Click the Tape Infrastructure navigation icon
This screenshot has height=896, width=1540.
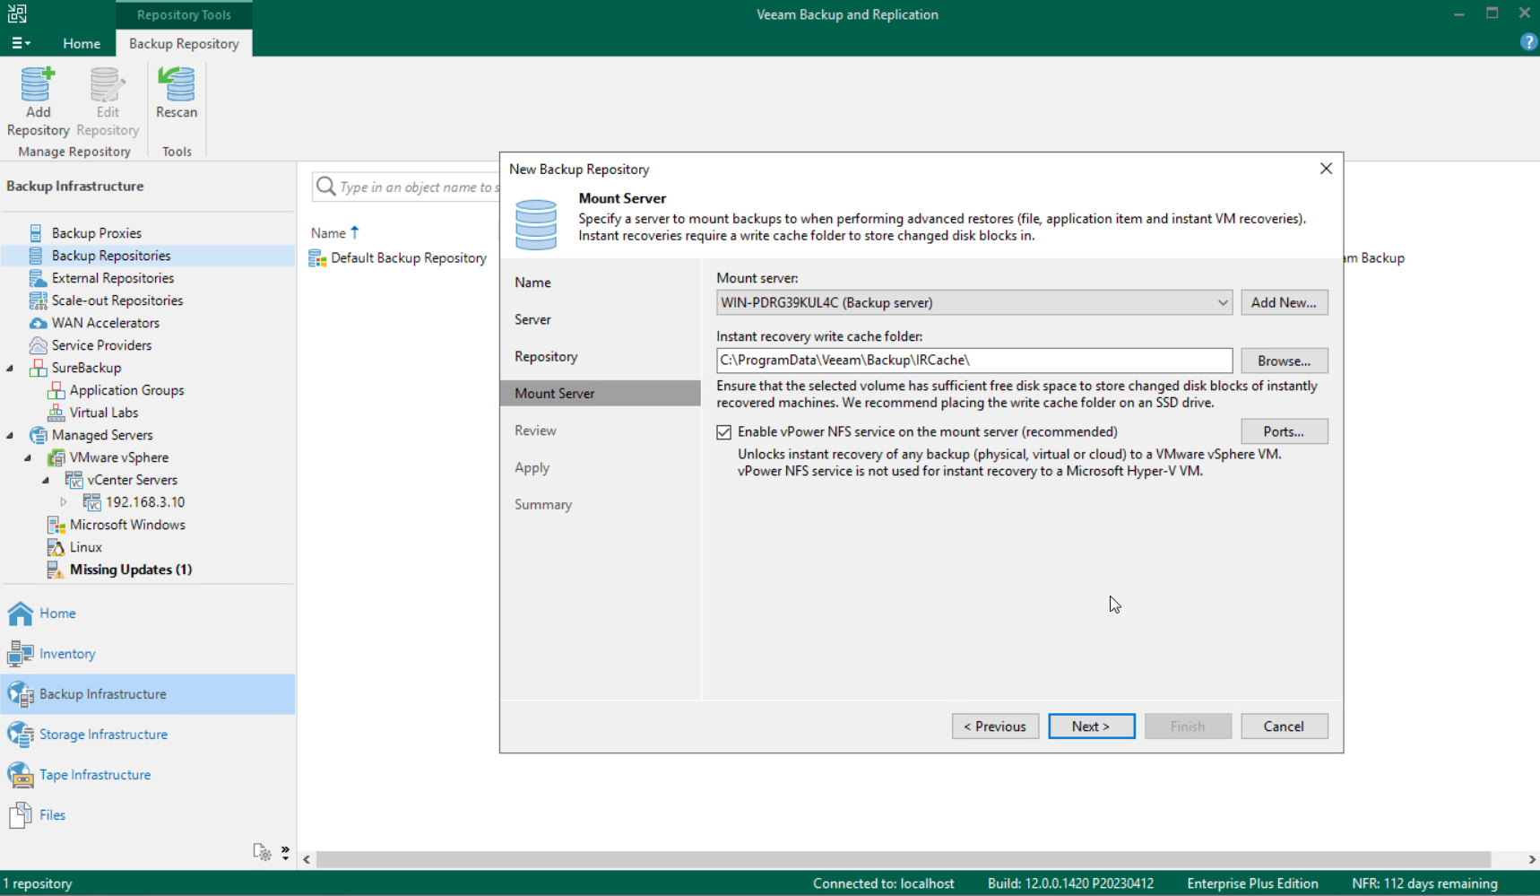pyautogui.click(x=21, y=775)
